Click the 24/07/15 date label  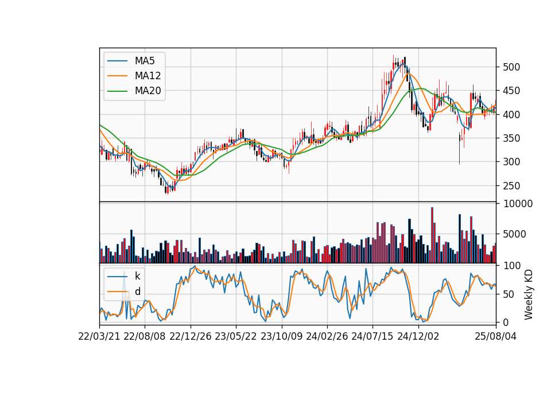(x=372, y=336)
